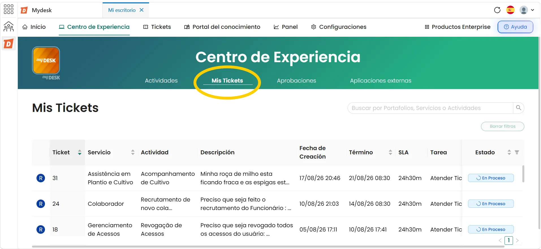Toggle sorting on Servicio column
541x249 pixels.
click(x=133, y=152)
